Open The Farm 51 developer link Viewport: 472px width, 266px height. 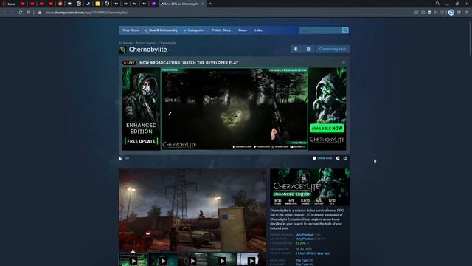pyautogui.click(x=304, y=261)
